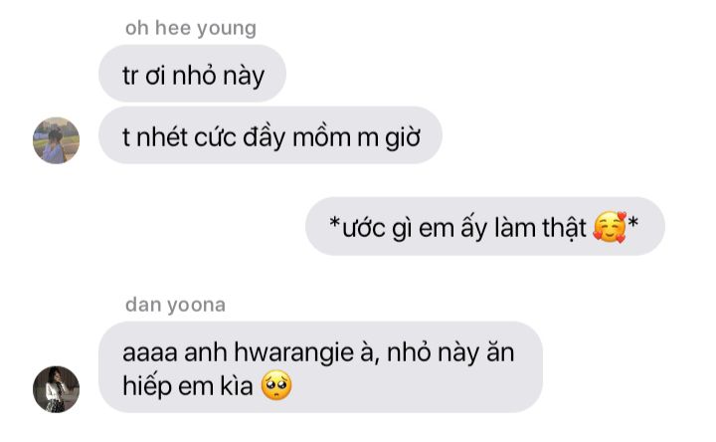Click the sender name 'oh hee young'
This screenshot has height=442, width=716.
[191, 28]
